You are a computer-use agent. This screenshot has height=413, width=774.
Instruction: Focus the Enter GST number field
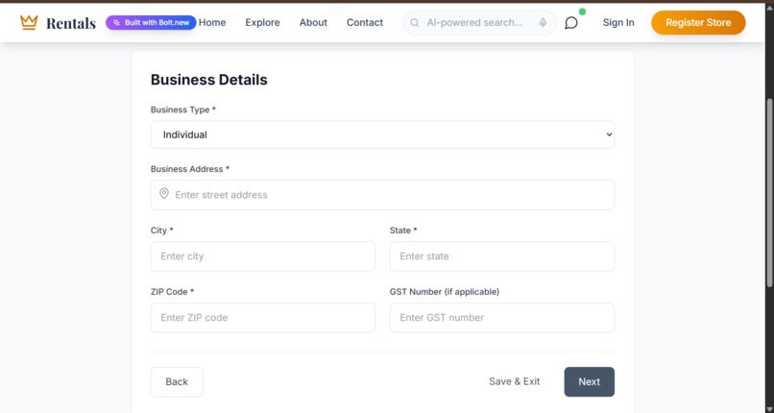click(502, 317)
